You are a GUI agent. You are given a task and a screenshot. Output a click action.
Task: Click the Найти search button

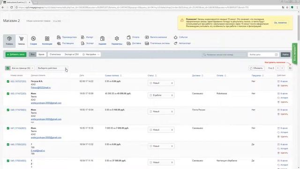(285, 54)
